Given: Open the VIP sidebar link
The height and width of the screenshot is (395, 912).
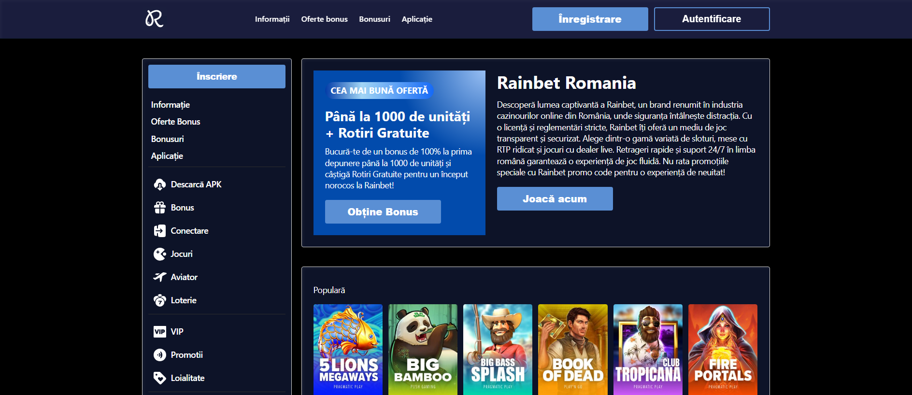Looking at the screenshot, I should [x=177, y=332].
